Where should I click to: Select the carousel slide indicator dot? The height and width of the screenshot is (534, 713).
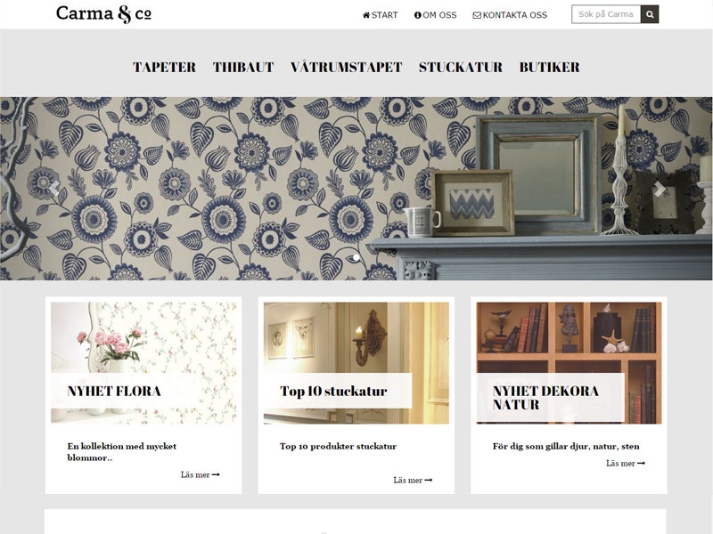356,257
